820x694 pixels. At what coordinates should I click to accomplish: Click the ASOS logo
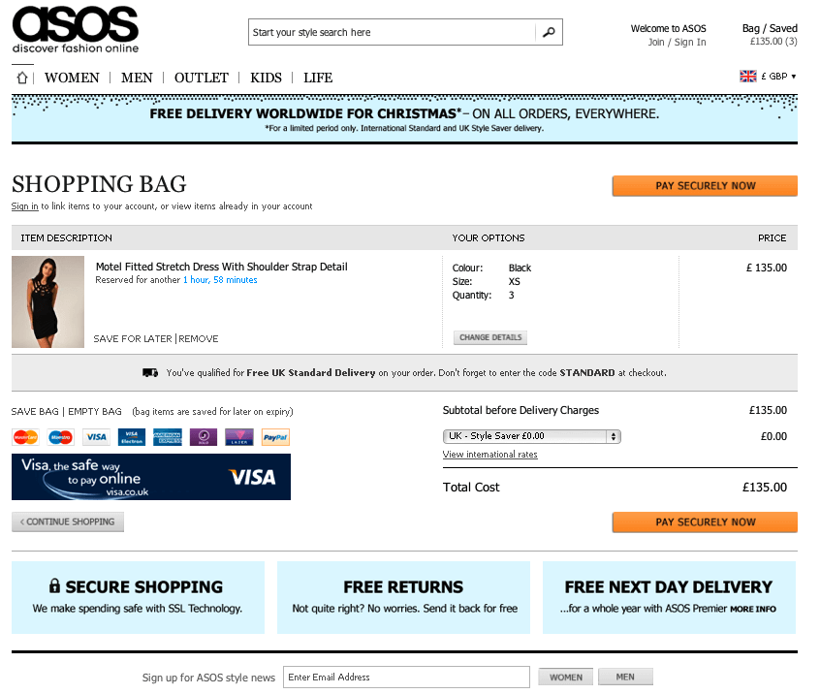coord(76,29)
